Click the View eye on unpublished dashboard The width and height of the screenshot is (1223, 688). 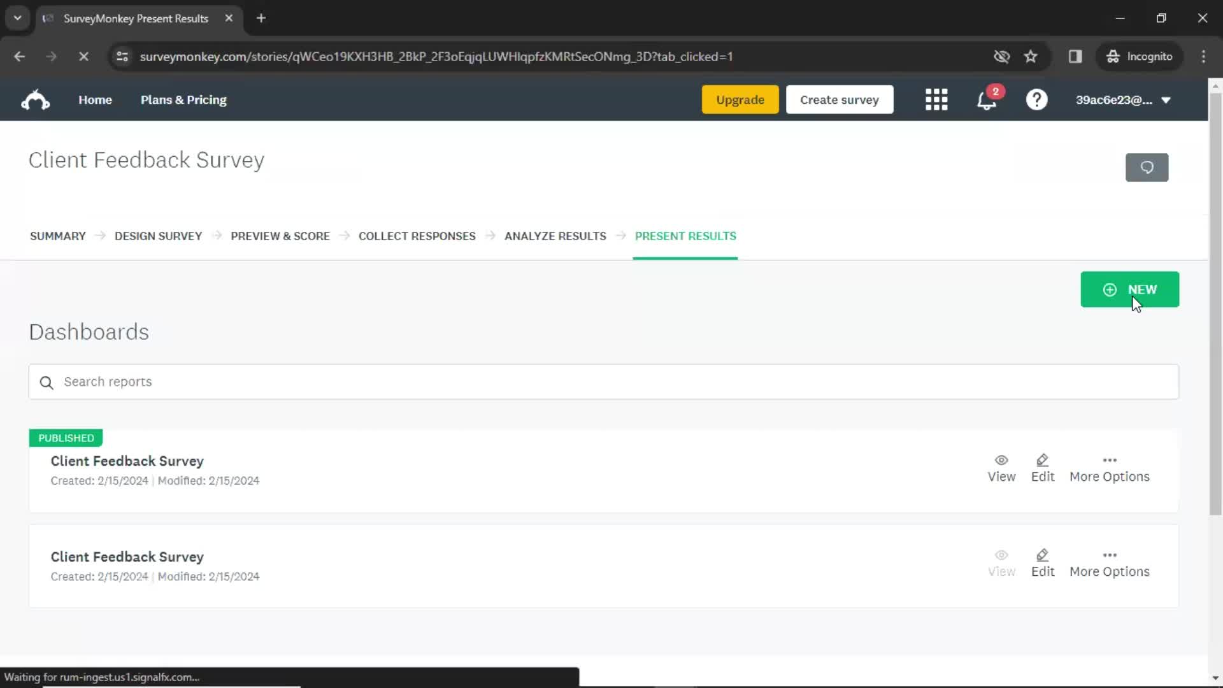click(1001, 564)
